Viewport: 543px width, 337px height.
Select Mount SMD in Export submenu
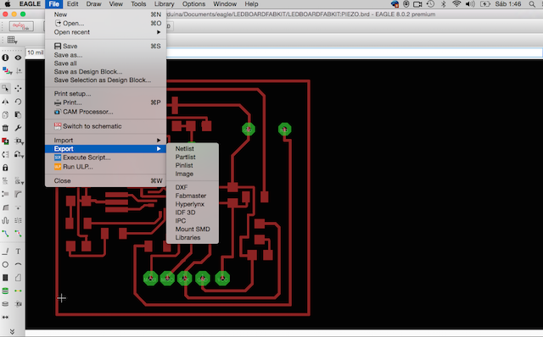(193, 229)
